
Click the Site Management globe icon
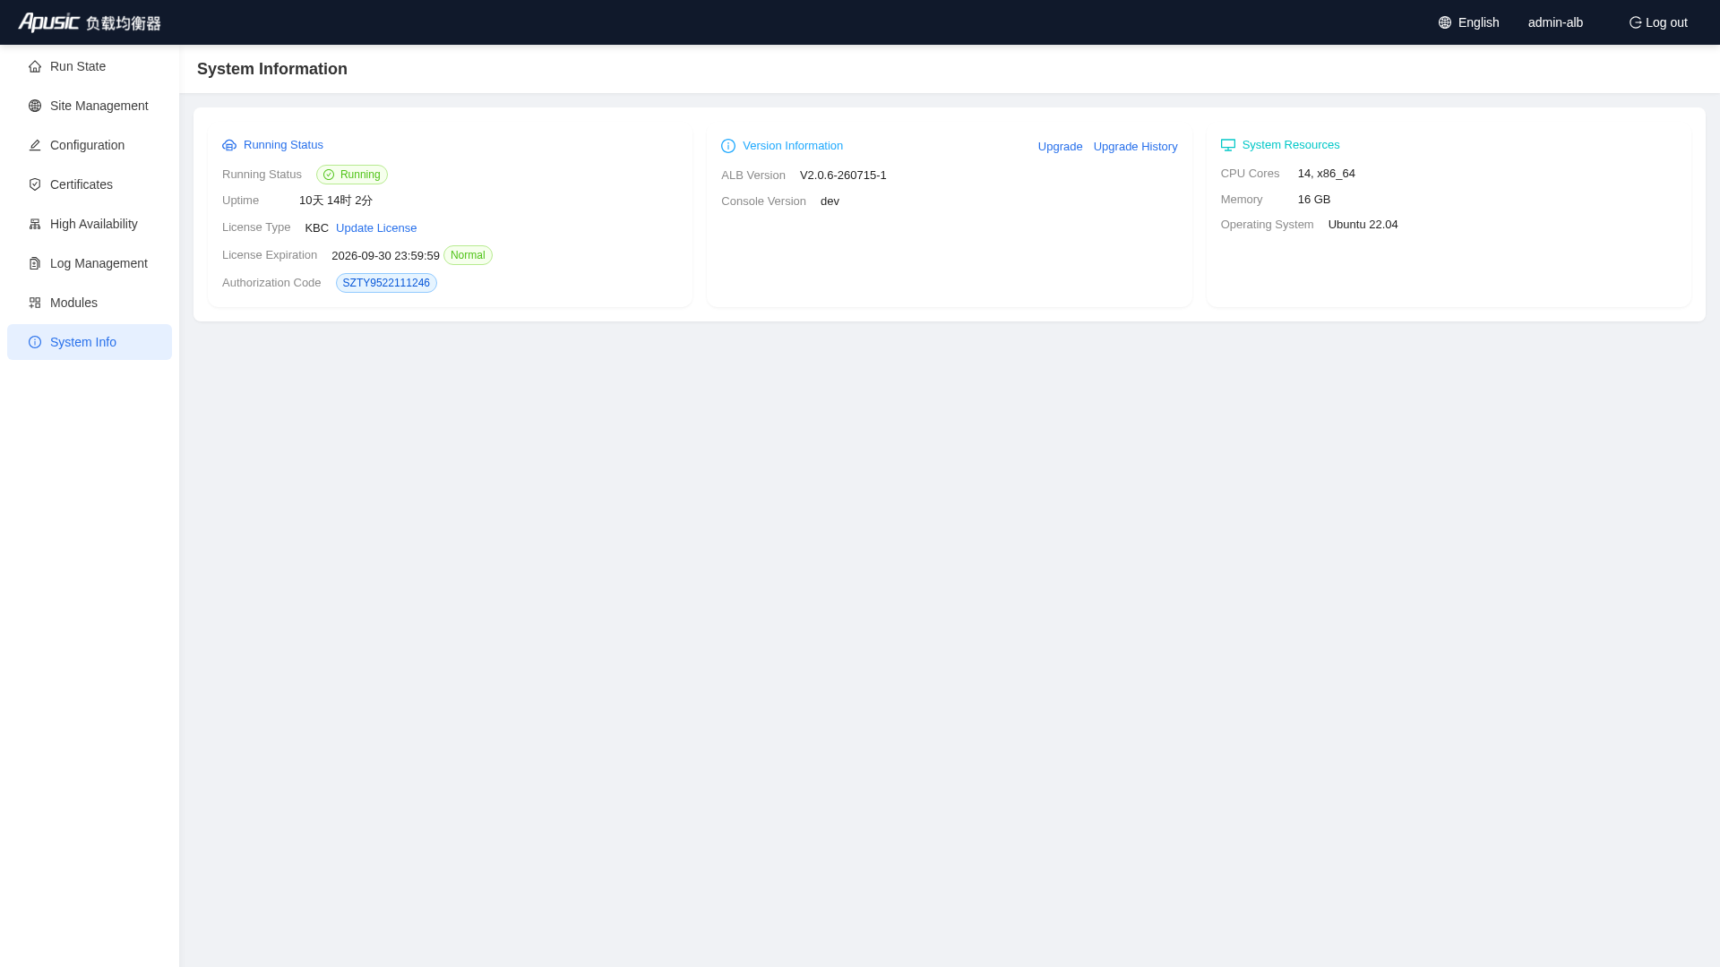click(35, 106)
